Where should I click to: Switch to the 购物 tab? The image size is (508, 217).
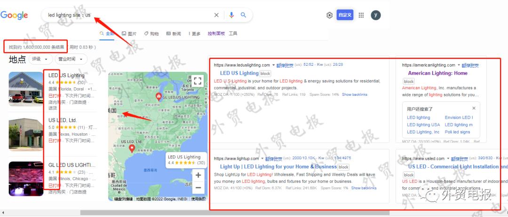coord(151,34)
